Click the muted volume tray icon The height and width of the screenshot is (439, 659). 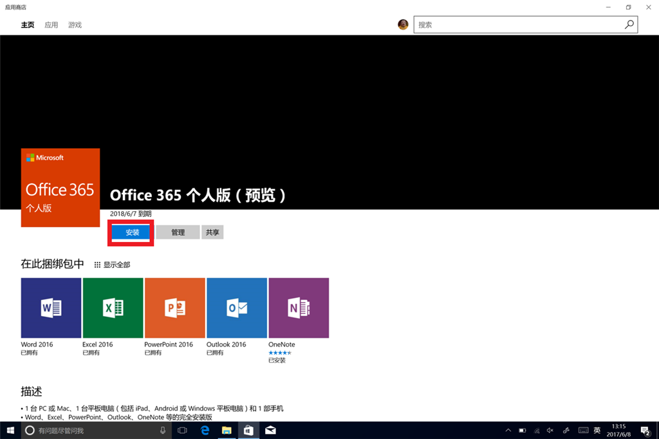pyautogui.click(x=550, y=430)
